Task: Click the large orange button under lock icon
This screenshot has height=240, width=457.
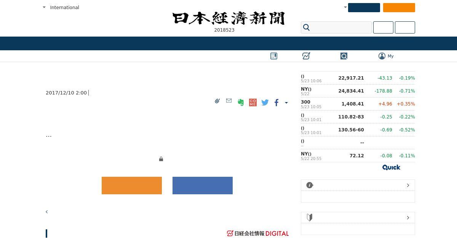Action: [x=132, y=186]
